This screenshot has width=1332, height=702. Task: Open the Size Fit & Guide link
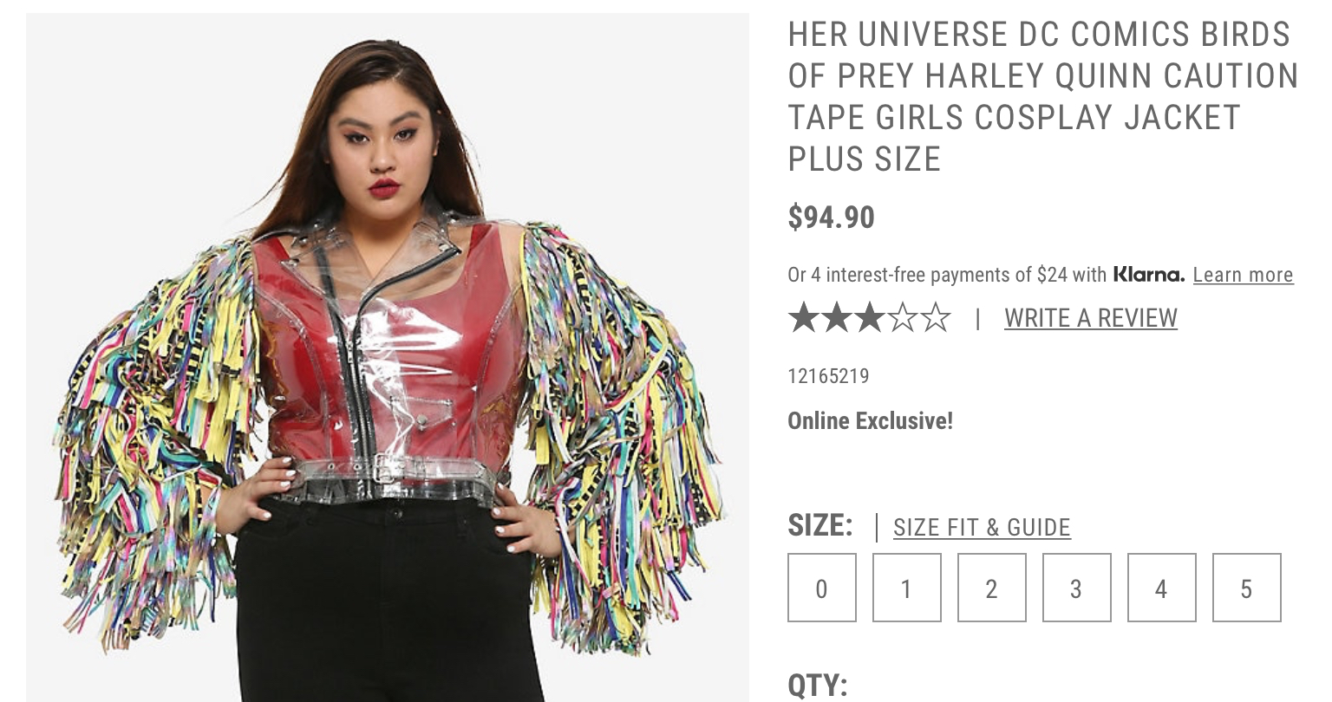point(982,527)
